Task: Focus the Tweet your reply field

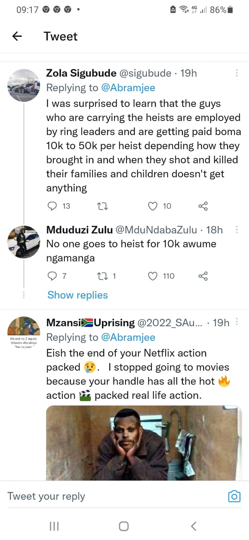Action: (x=114, y=496)
